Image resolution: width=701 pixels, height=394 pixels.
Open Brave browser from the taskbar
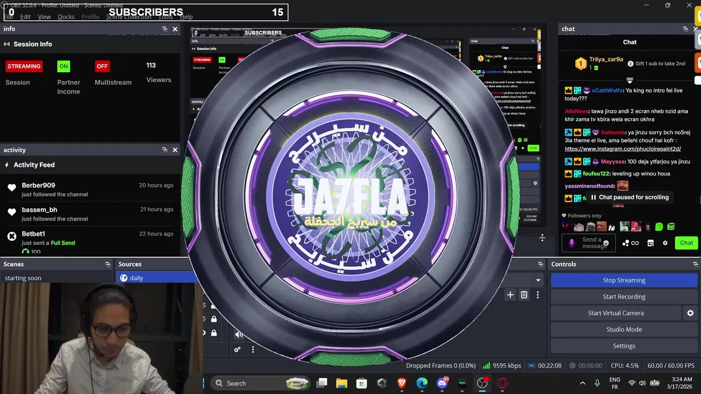click(402, 383)
